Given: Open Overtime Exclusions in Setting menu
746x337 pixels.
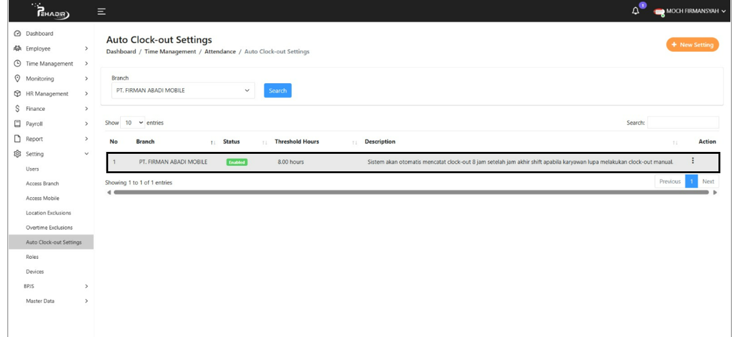Looking at the screenshot, I should pos(49,228).
